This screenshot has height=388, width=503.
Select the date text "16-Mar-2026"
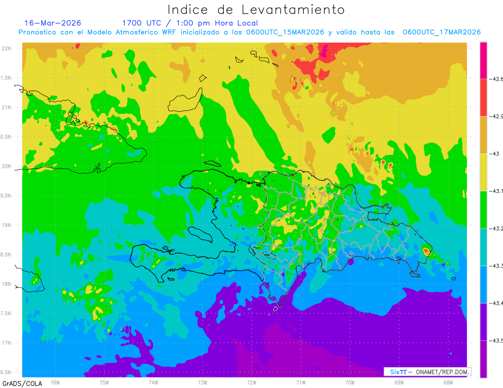point(53,23)
